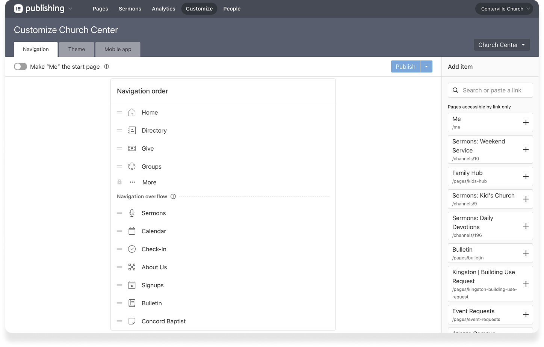Open the Church Center dropdown
This screenshot has height=347, width=544.
tap(502, 45)
